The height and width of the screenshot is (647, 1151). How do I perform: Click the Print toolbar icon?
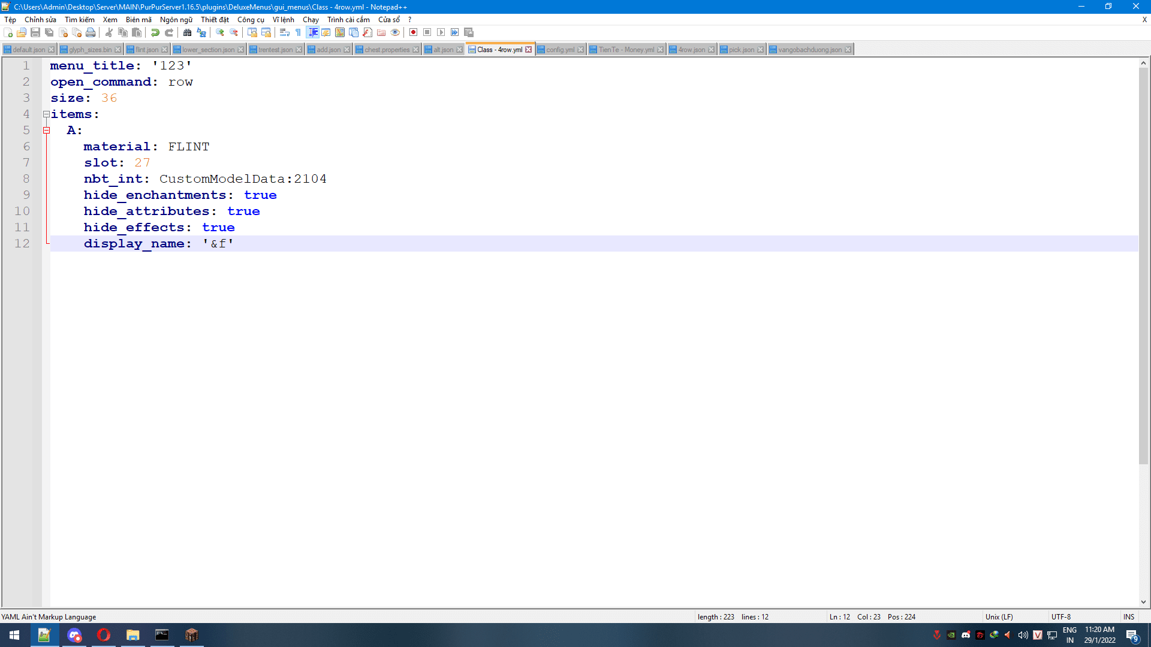pyautogui.click(x=91, y=32)
